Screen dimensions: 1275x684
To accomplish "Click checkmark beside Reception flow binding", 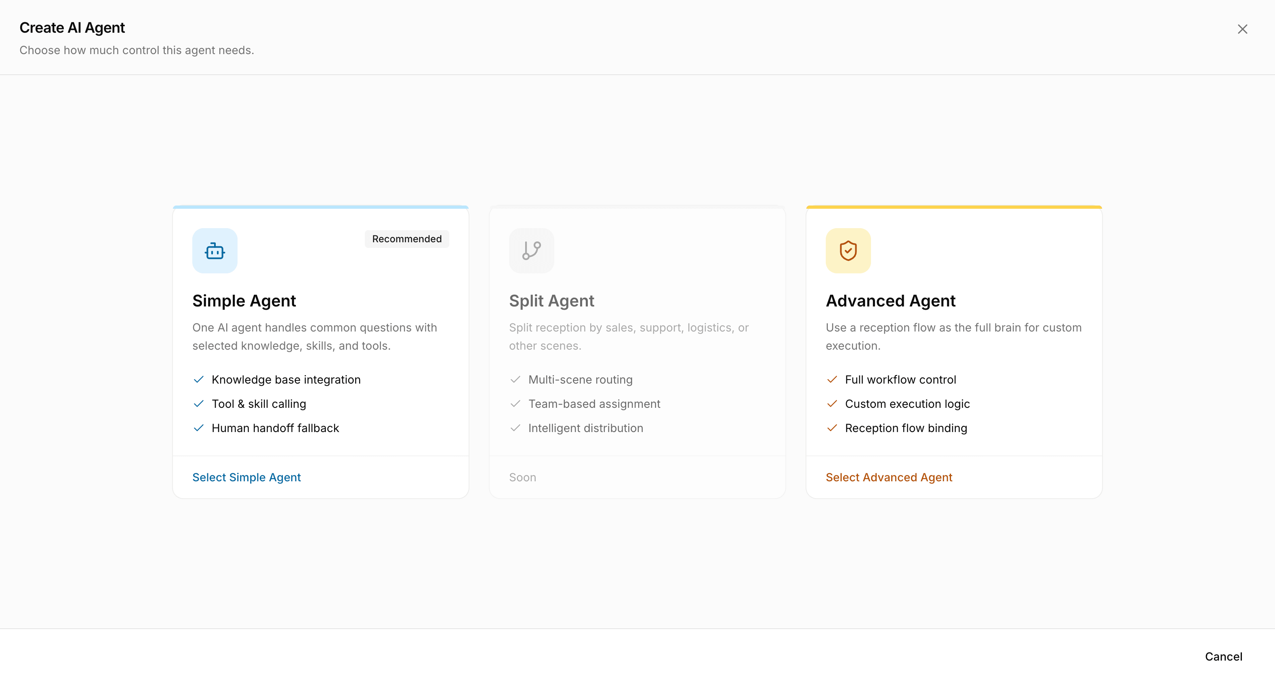I will 832,428.
